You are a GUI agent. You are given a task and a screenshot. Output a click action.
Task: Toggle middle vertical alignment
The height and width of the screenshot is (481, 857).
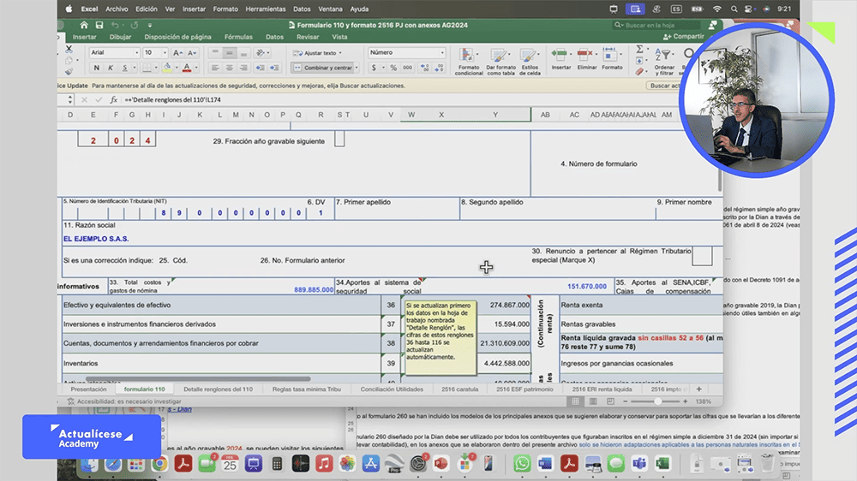pyautogui.click(x=230, y=53)
